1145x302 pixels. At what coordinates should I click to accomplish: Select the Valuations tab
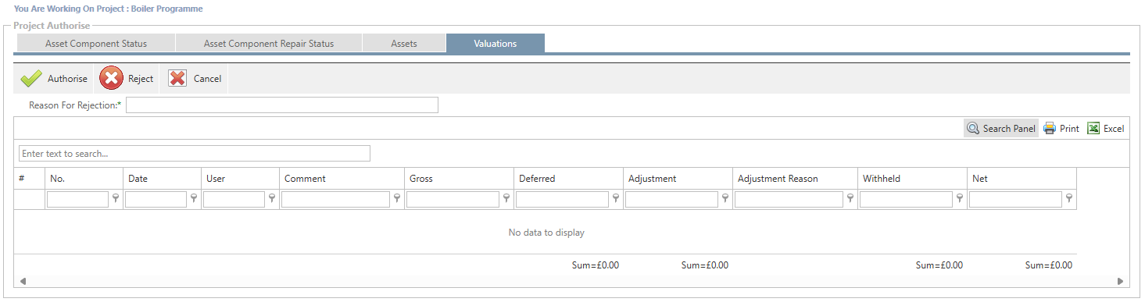click(496, 44)
